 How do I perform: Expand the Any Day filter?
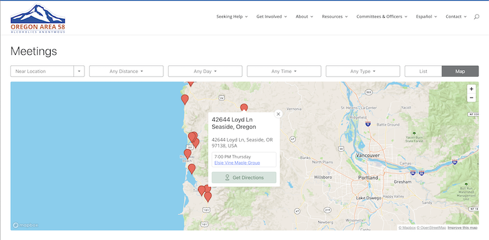[x=205, y=71]
